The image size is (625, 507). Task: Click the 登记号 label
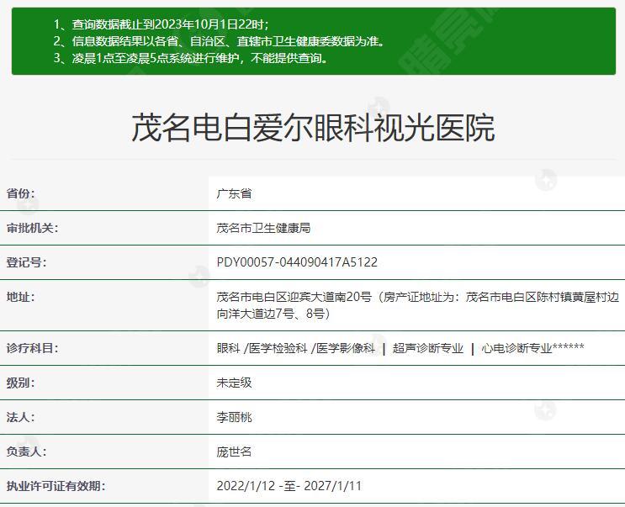tap(26, 262)
